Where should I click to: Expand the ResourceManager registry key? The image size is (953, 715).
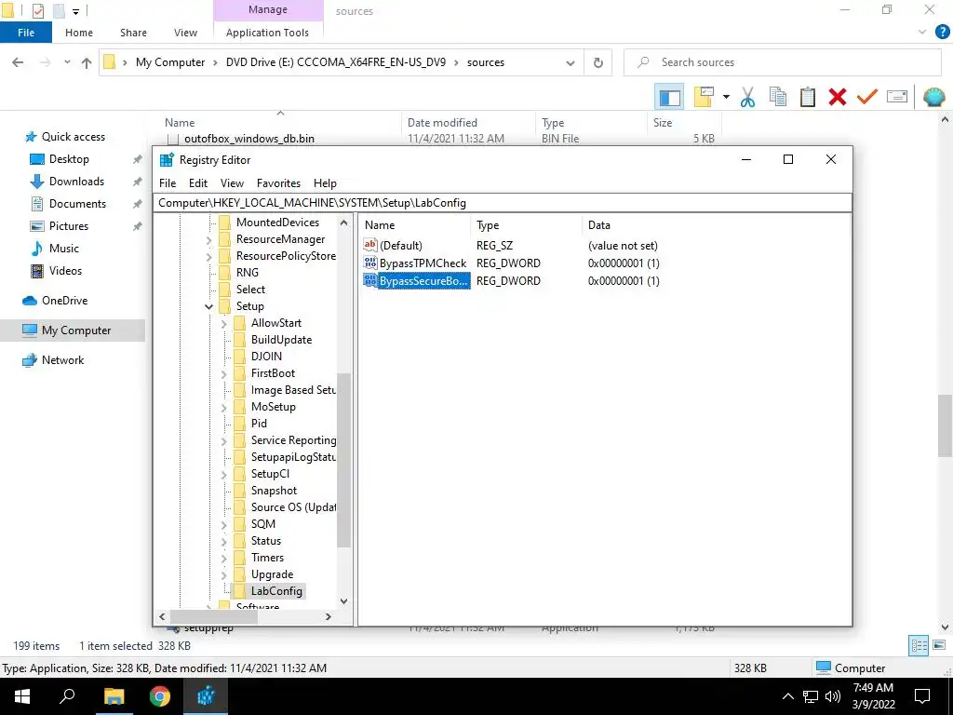[x=208, y=239]
